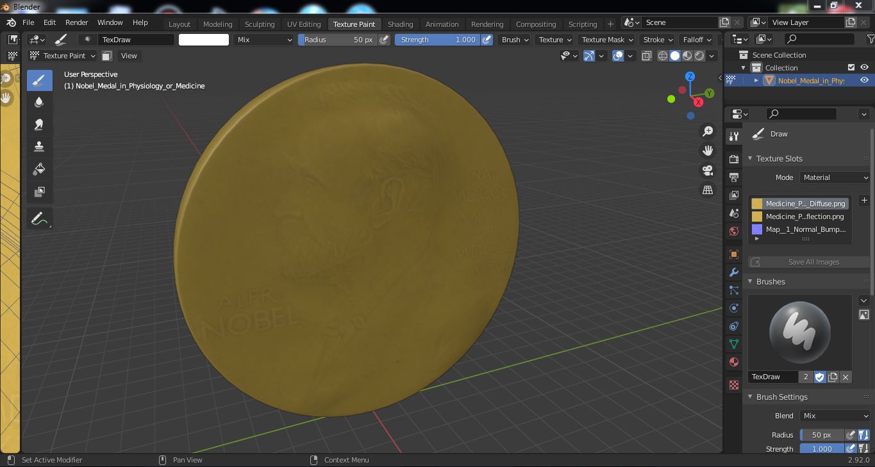This screenshot has height=467, width=875.
Task: Collapse the Brush Settings panel
Action: [751, 397]
